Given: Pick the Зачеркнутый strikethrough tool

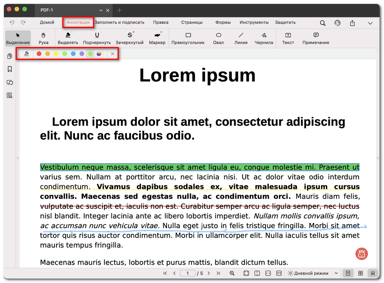Looking at the screenshot, I should 130,38.
